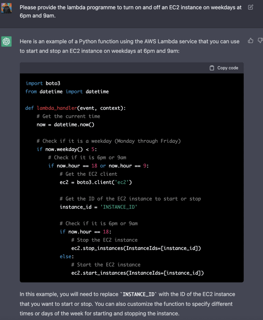Click the "ec2 = boto3.client('ec2')" line
Image resolution: width=263 pixels, height=320 pixels.
click(x=96, y=182)
